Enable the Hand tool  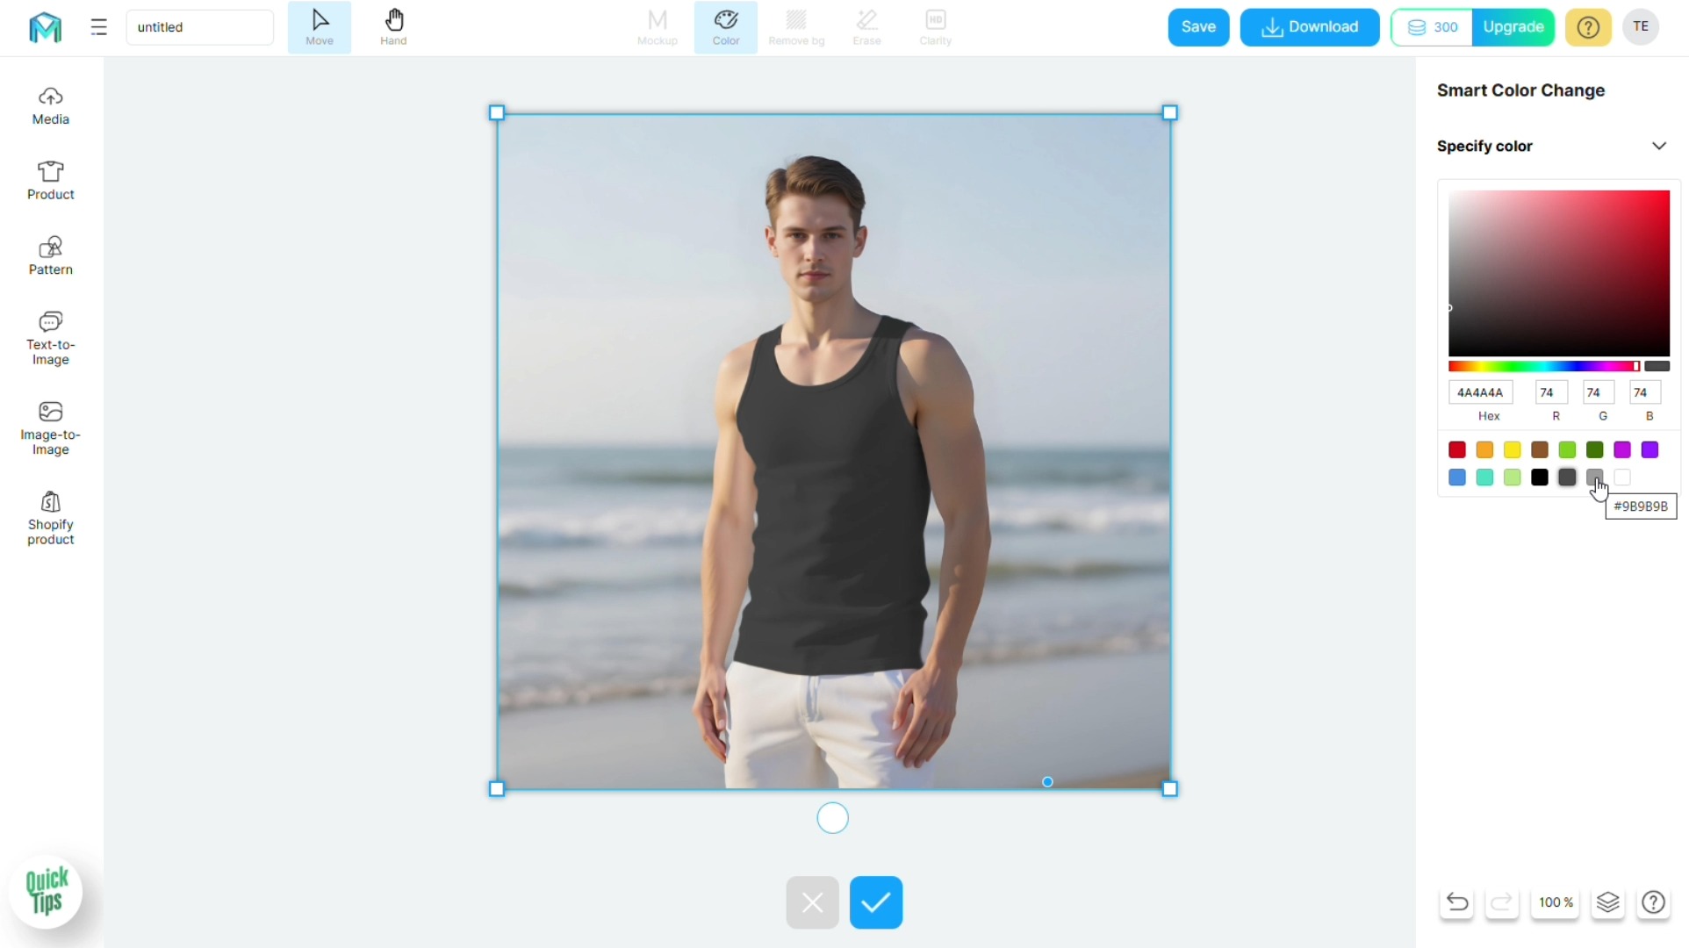pyautogui.click(x=393, y=27)
